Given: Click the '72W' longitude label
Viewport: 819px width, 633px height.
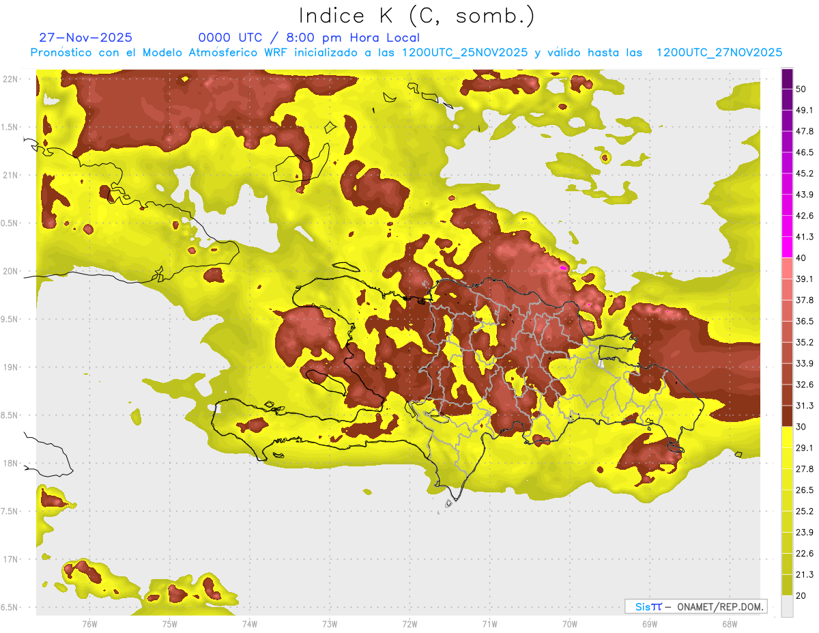Looking at the screenshot, I should click(x=409, y=624).
